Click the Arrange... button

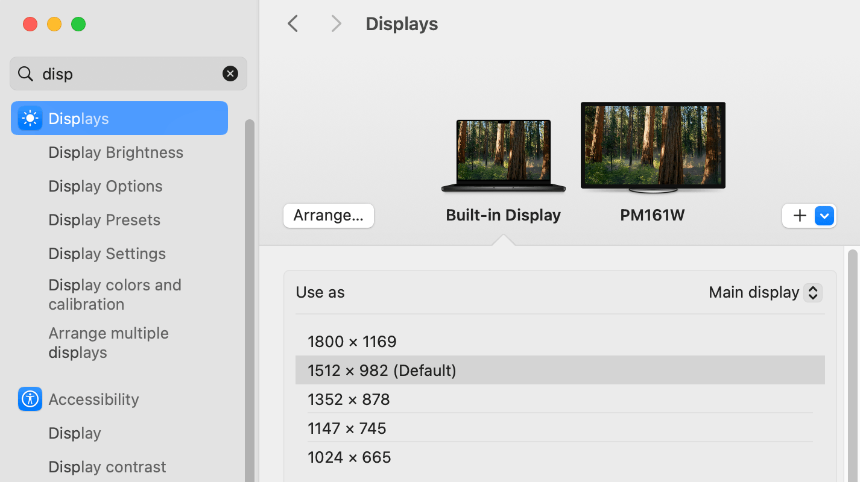tap(329, 216)
